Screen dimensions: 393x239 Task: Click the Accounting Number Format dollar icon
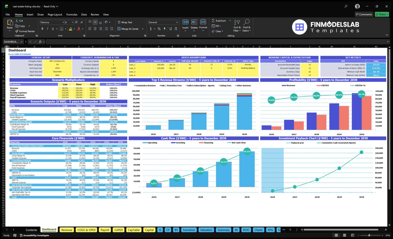click(x=151, y=29)
